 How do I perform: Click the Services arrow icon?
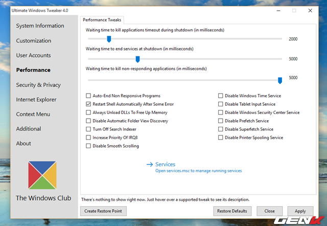coord(150,164)
